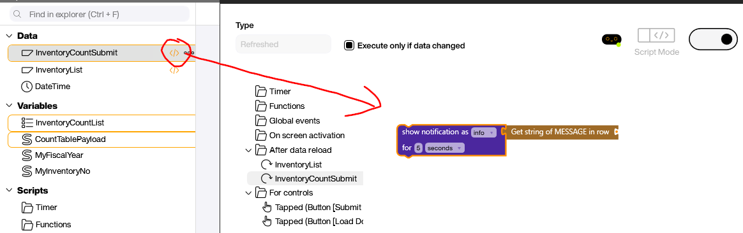The height and width of the screenshot is (233, 743).
Task: Select Tapped Button Submit script
Action: 312,207
